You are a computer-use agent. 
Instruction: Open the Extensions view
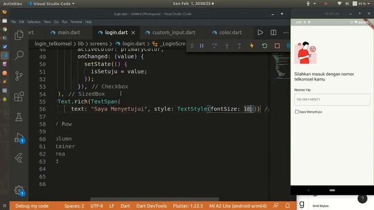(x=19, y=96)
